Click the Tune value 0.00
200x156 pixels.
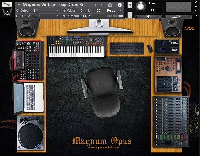pyautogui.click(x=152, y=10)
